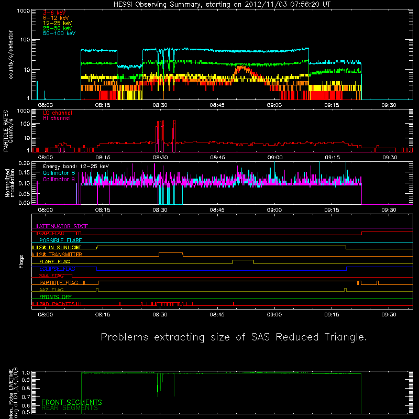Click the TRANSMITTER flag label

65,255
